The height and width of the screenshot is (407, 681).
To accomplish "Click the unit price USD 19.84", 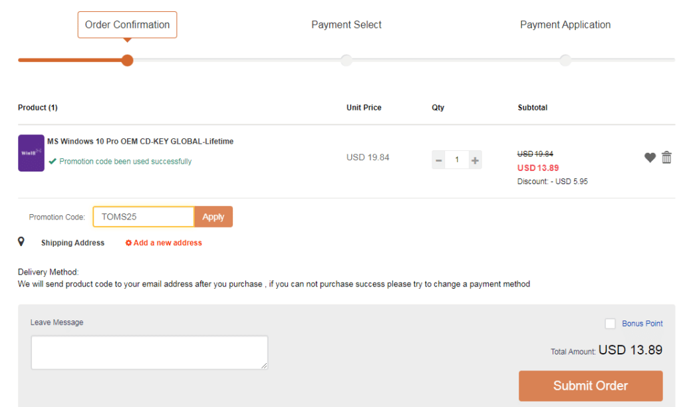I will (368, 157).
